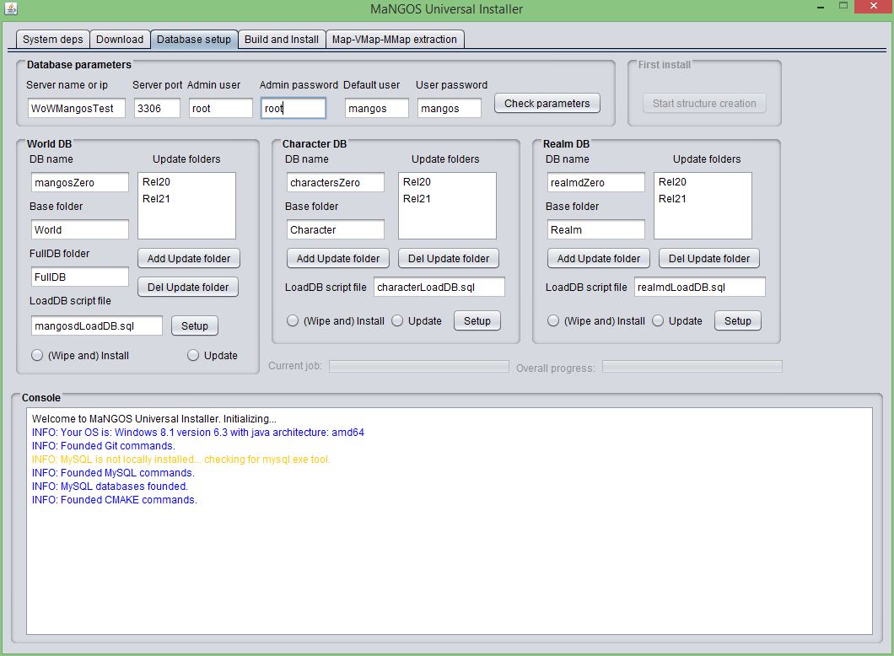Click the Admin user field
Screen dimensions: 894x656
tap(221, 108)
